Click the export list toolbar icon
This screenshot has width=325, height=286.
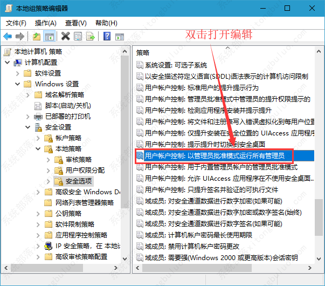pos(90,36)
